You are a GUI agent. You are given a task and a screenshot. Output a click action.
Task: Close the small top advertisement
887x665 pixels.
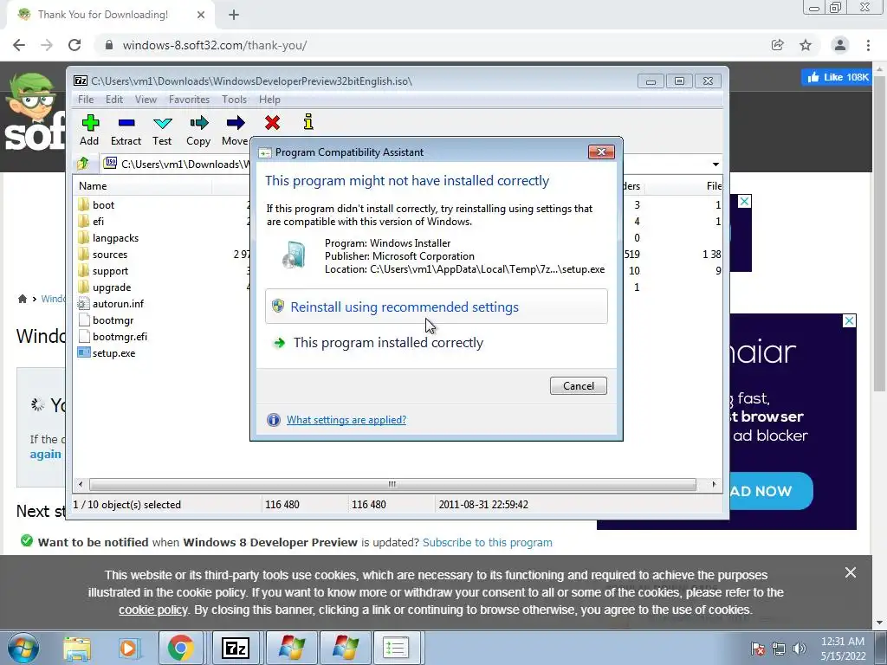pos(744,201)
